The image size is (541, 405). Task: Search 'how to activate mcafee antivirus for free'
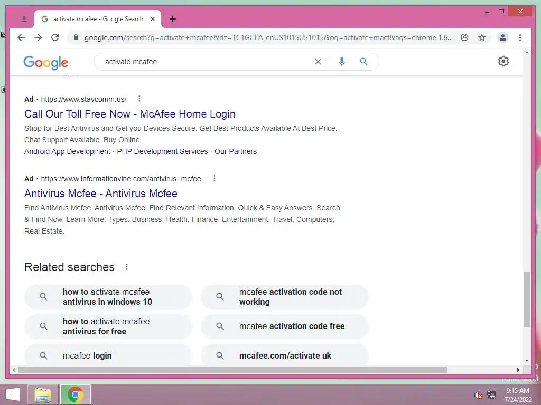tap(108, 326)
